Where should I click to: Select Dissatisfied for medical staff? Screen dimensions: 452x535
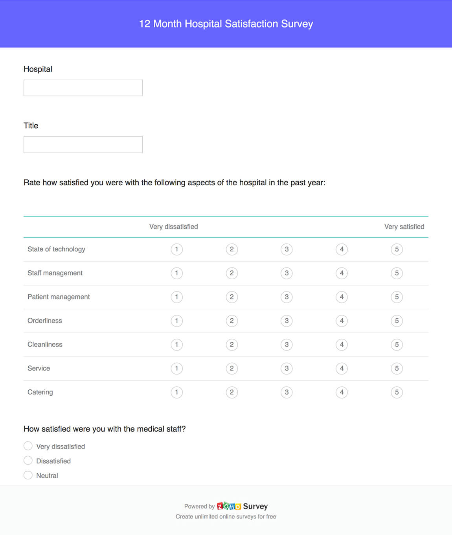(28, 460)
